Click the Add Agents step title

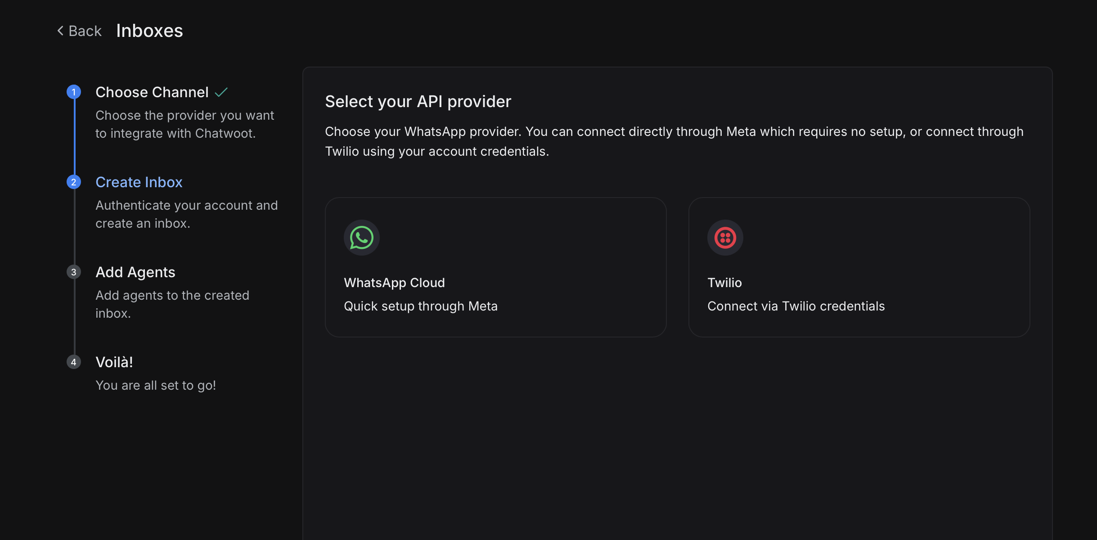pyautogui.click(x=135, y=272)
